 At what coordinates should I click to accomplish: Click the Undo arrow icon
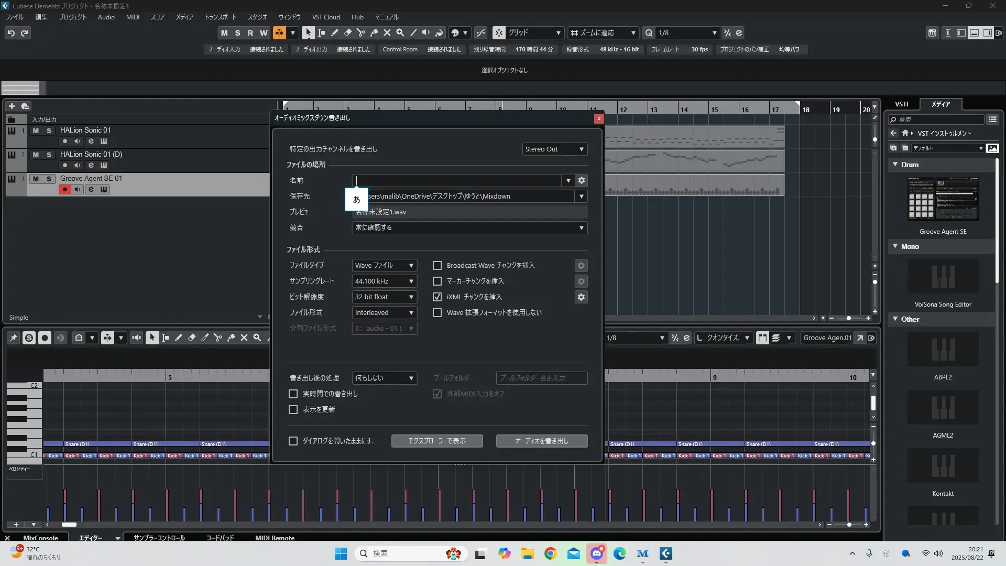(x=11, y=33)
